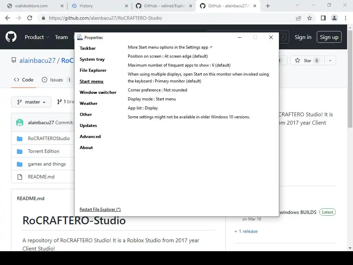Open GitHub home via Octocat logo
The image size is (353, 265).
coord(11,37)
